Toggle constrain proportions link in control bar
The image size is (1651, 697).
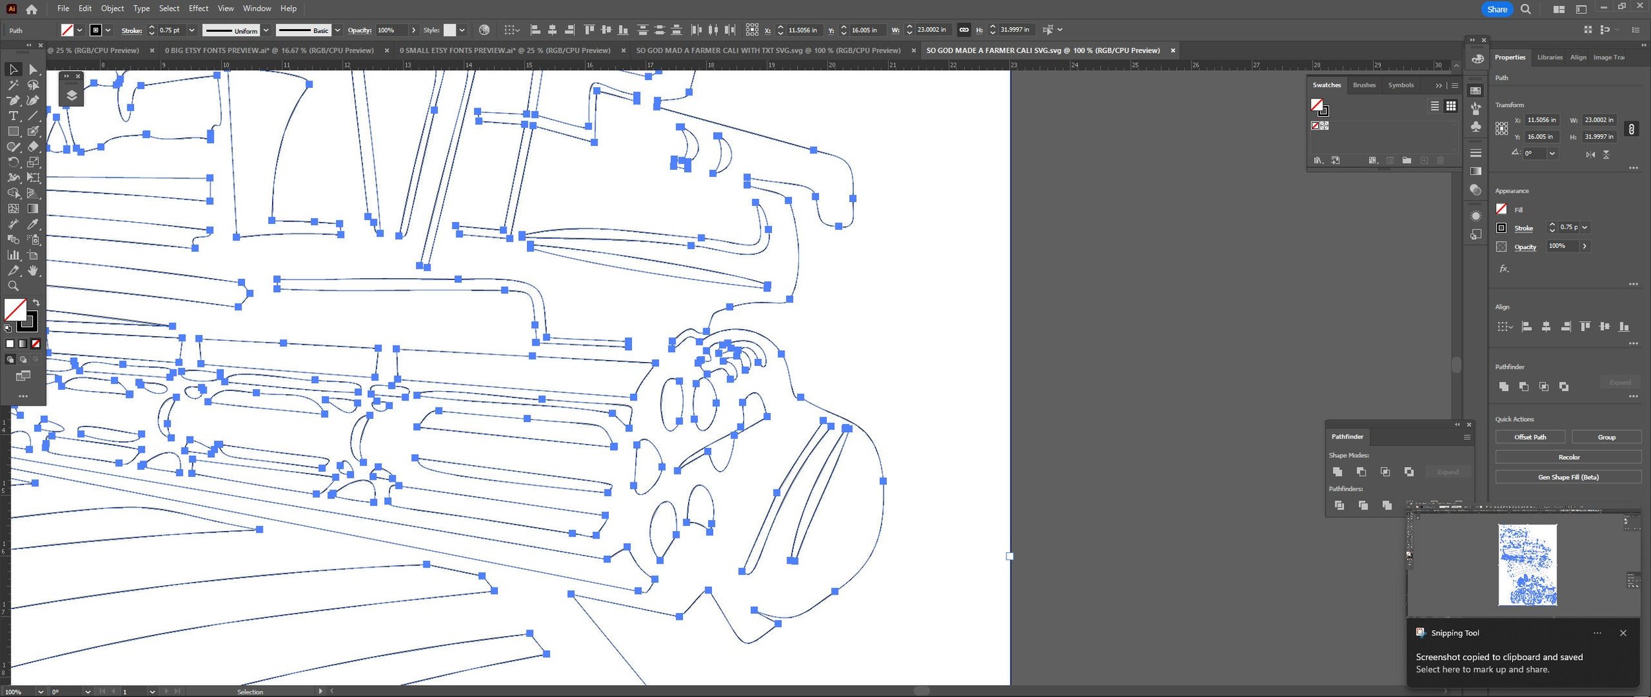pyautogui.click(x=964, y=30)
